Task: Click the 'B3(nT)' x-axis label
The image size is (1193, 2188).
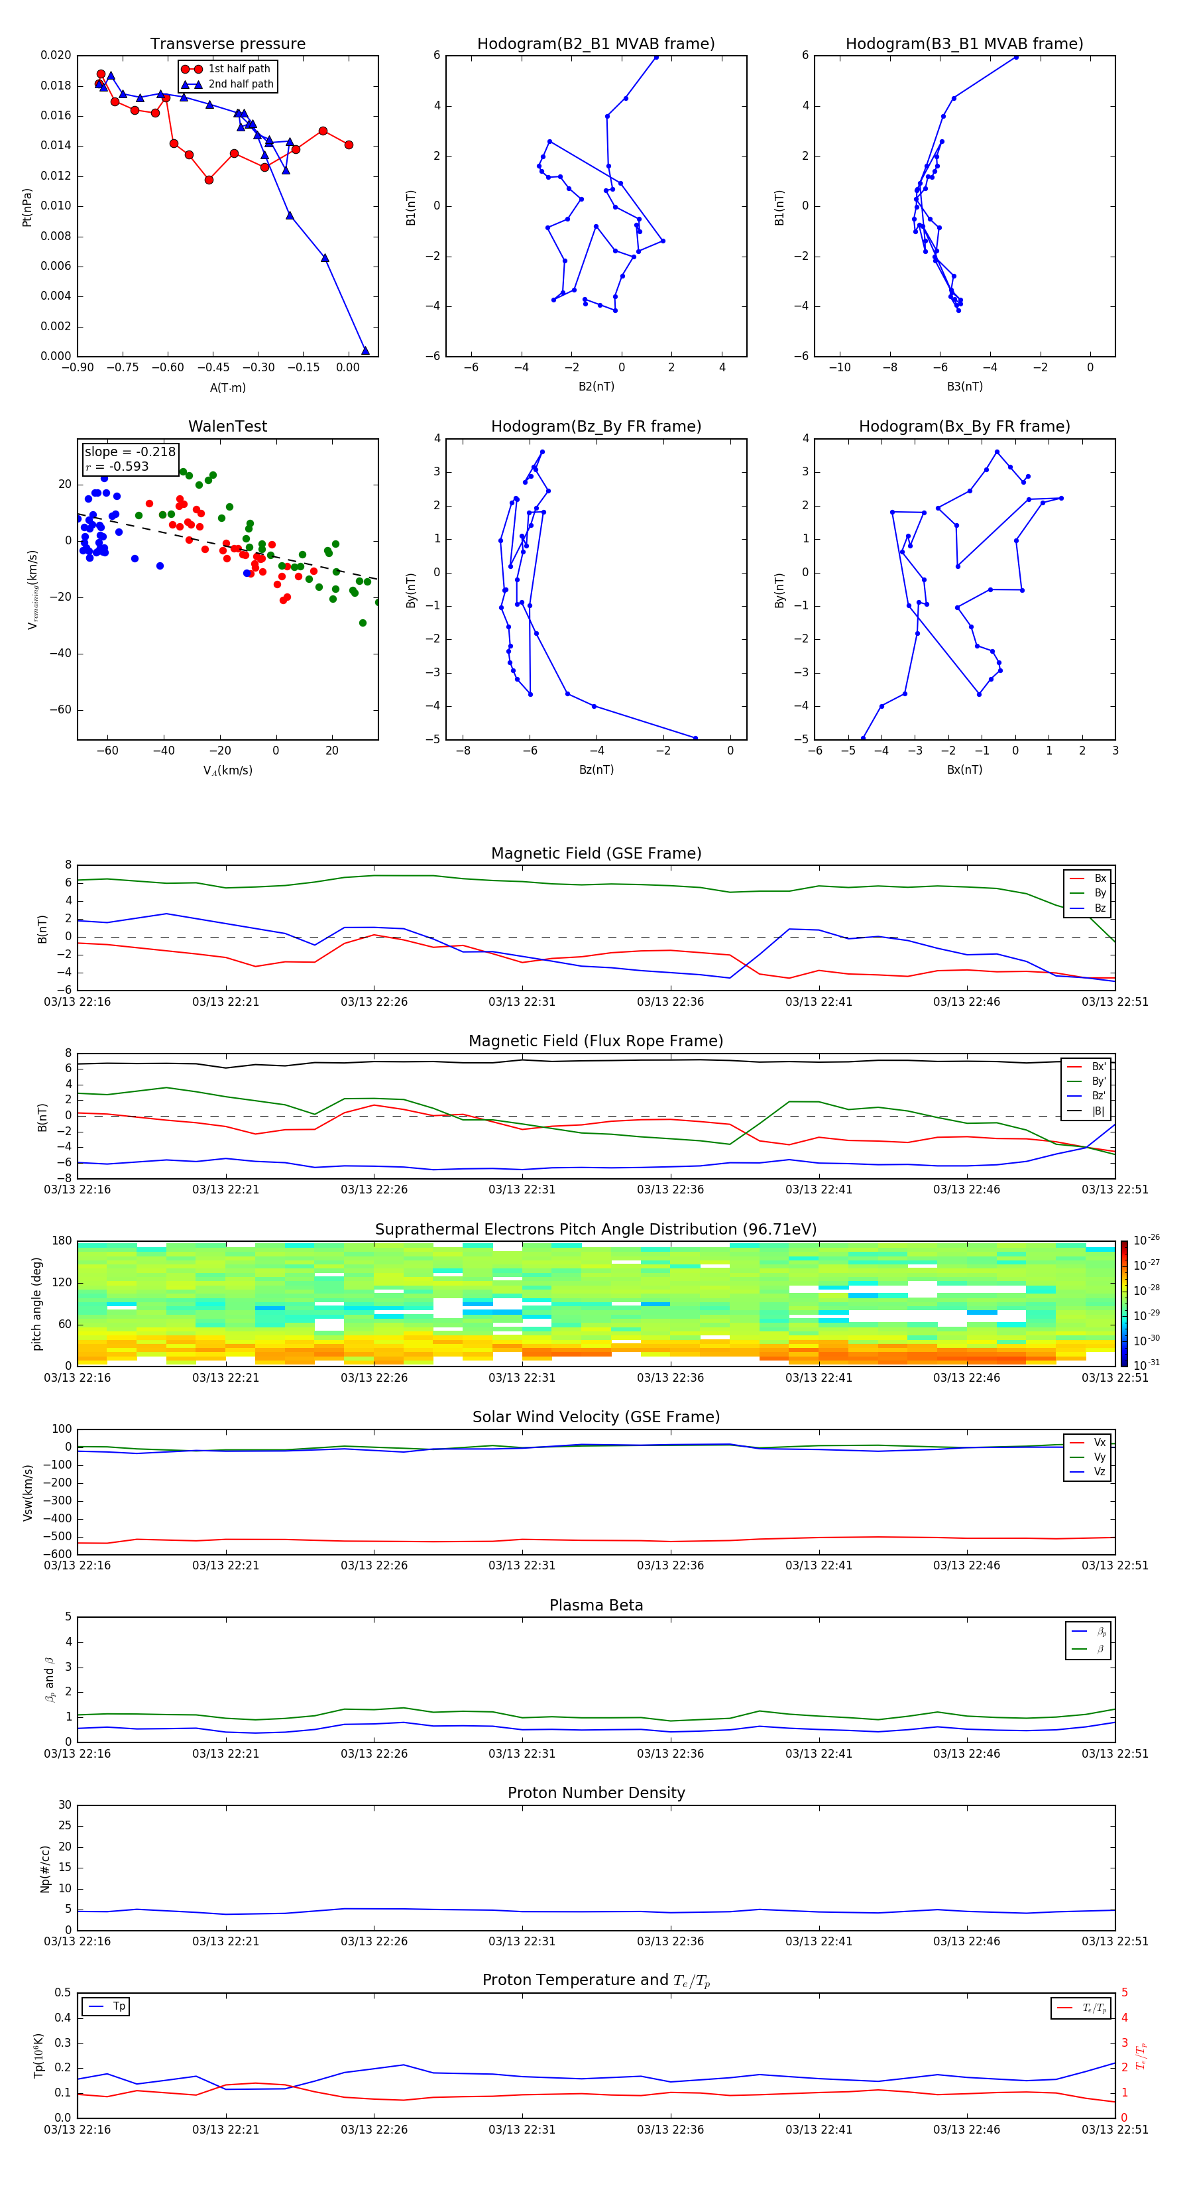Action: 964,387
